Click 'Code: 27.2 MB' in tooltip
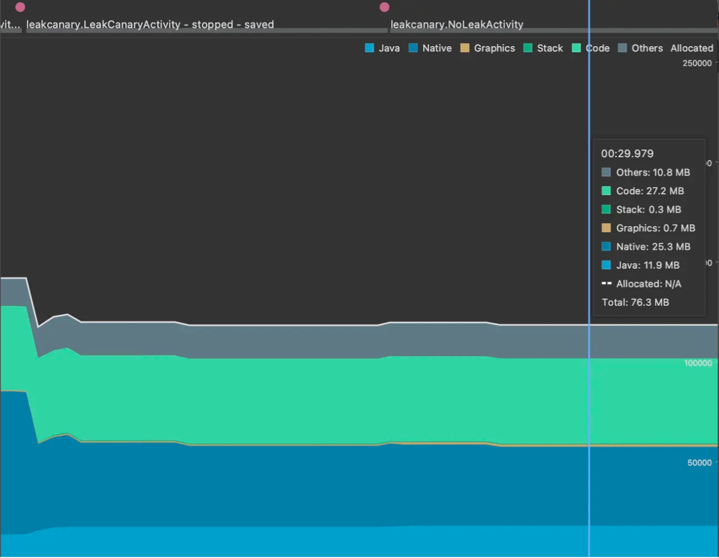Screen dimensions: 719x558 (x=650, y=191)
